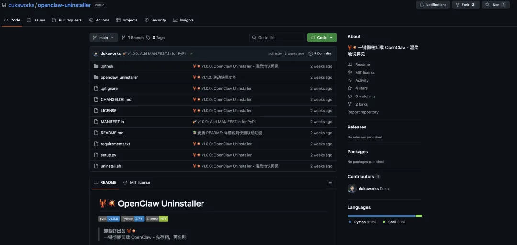This screenshot has height=245, width=517.
Task: Click the repository icon beside dukaworks
Action: coord(4,5)
